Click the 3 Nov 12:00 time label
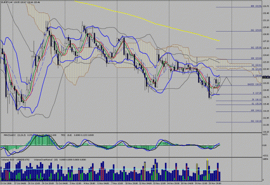 [76, 183]
